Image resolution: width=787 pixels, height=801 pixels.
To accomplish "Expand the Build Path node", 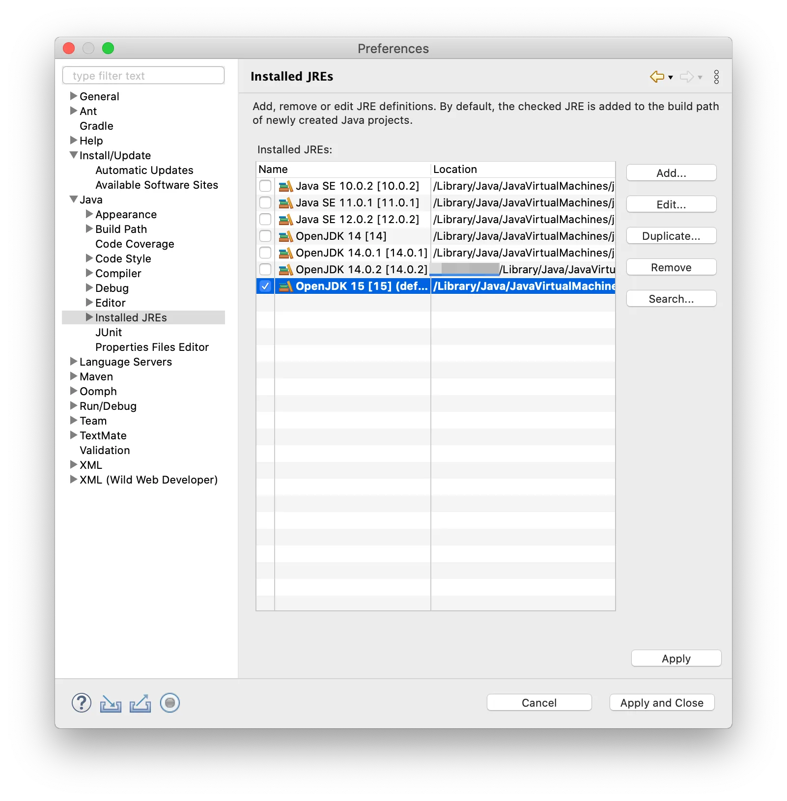I will tap(89, 229).
